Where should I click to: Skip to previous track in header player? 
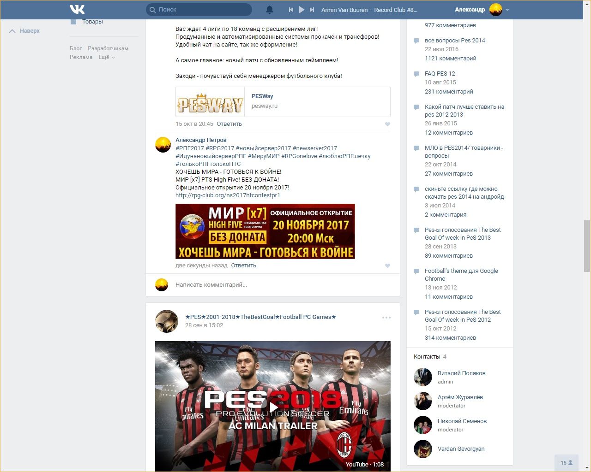point(291,10)
